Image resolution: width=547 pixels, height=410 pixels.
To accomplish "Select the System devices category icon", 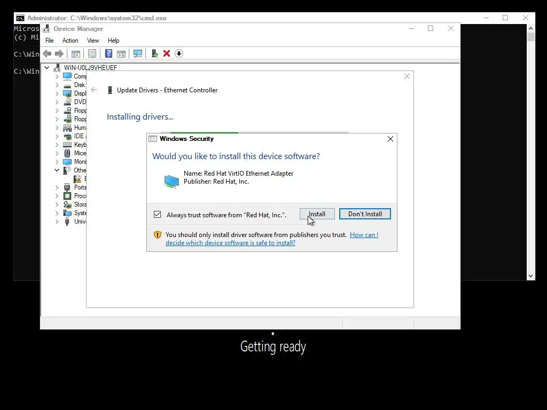I will (x=67, y=213).
